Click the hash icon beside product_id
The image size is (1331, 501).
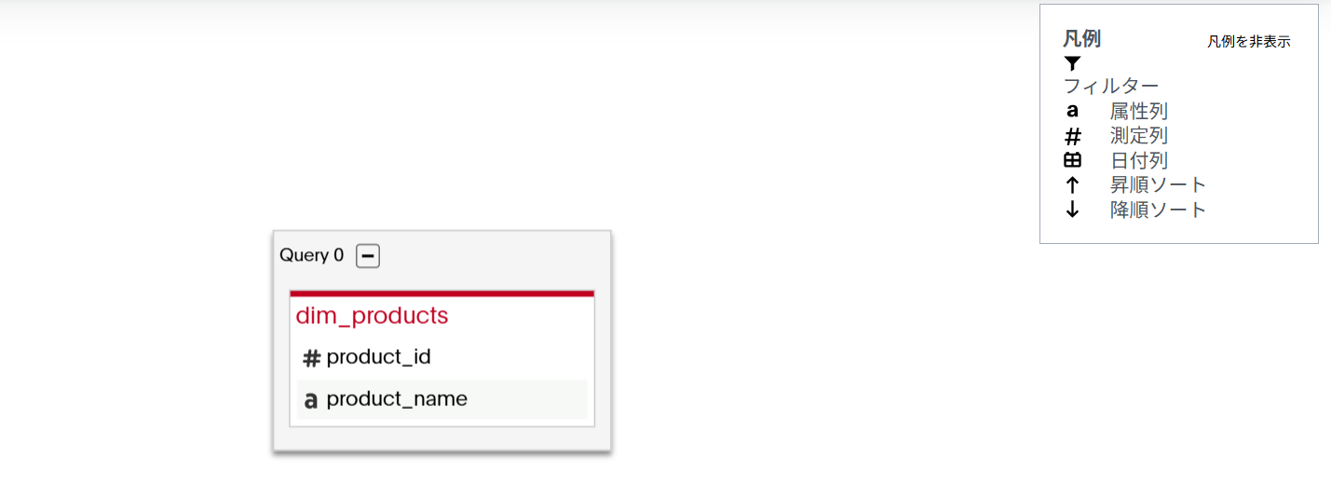311,359
